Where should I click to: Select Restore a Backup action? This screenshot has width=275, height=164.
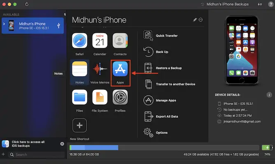[x=168, y=68]
